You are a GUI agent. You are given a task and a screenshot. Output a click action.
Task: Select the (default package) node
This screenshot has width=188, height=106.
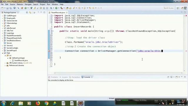[x=18, y=58]
